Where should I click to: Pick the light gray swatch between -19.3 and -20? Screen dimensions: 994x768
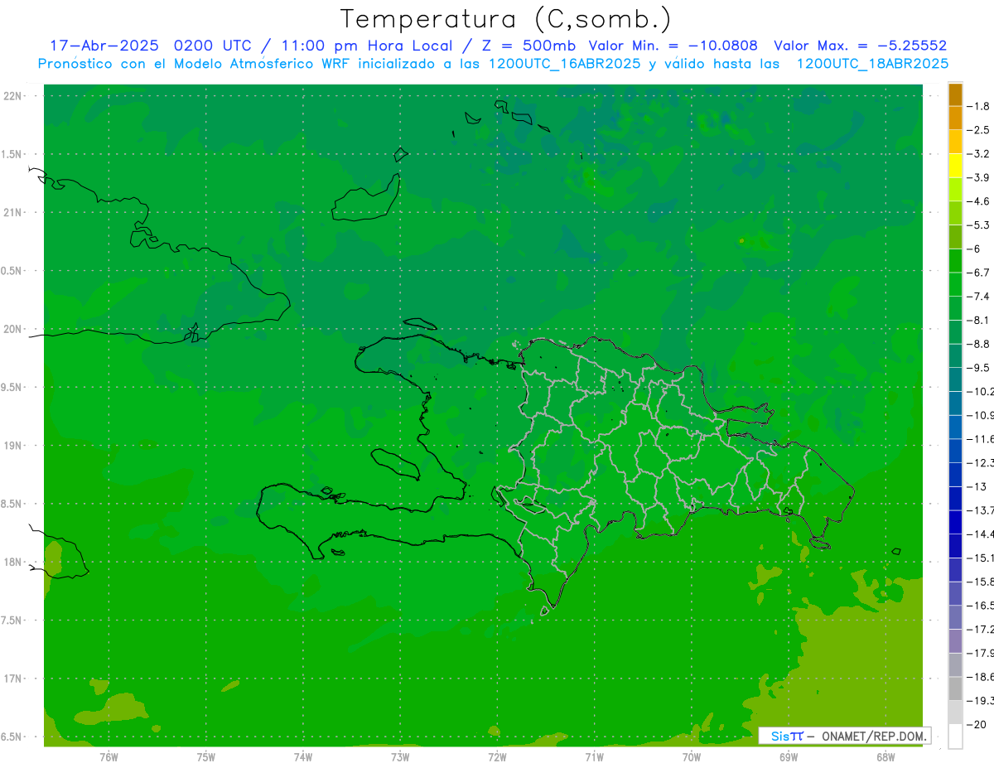coord(955,712)
